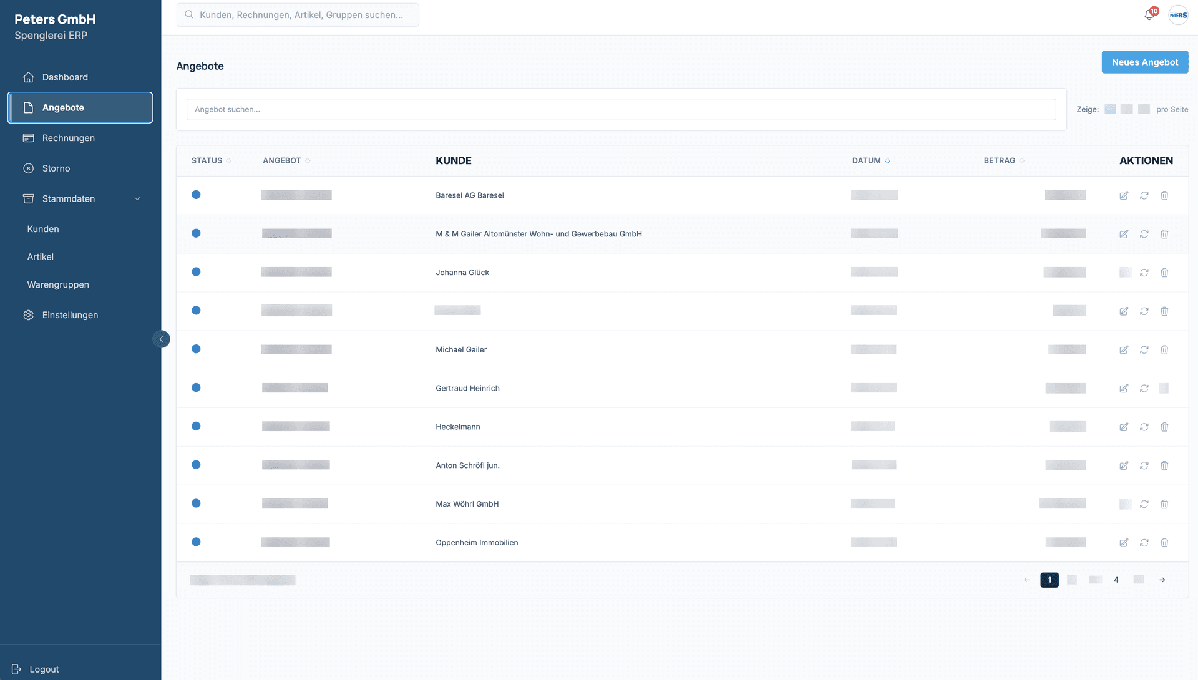The height and width of the screenshot is (680, 1198).
Task: Open the Peters user avatar menu
Action: point(1178,15)
